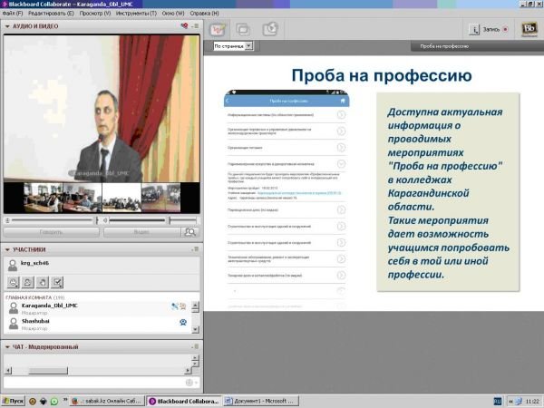The height and width of the screenshot is (408, 544).
Task: Switch to Web Tour mode icon
Action: [269, 29]
